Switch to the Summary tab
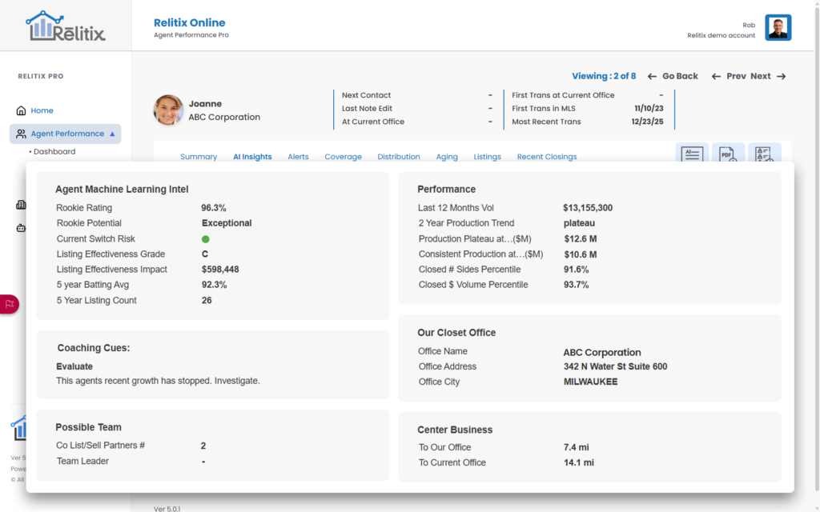Viewport: 820px width, 512px height. [199, 157]
